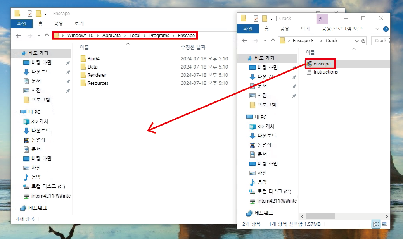
Task: Select 내 PC in Crack window sidebar
Action: click(256, 117)
